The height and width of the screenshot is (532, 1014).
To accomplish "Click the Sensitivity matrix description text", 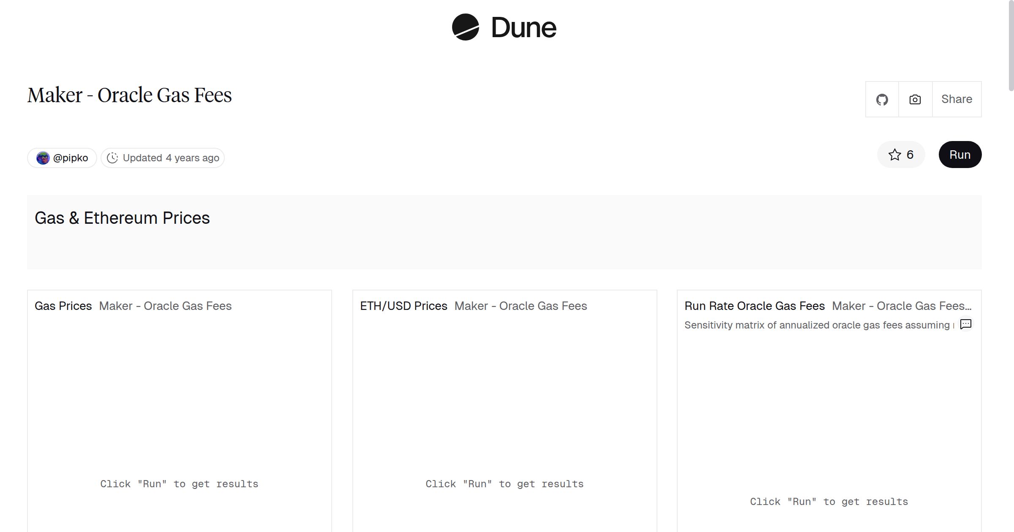I will pyautogui.click(x=817, y=325).
